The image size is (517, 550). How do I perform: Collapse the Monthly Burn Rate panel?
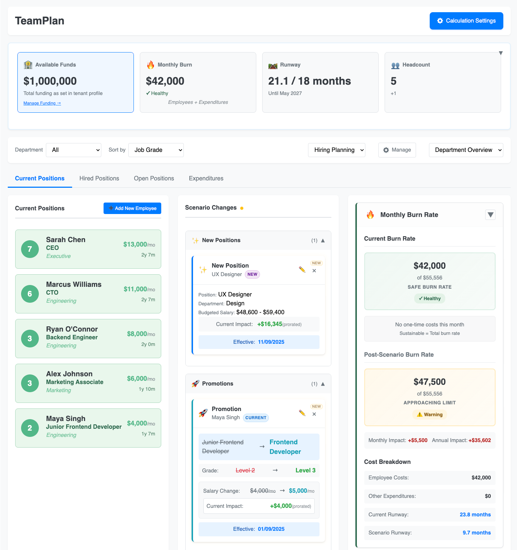(490, 215)
